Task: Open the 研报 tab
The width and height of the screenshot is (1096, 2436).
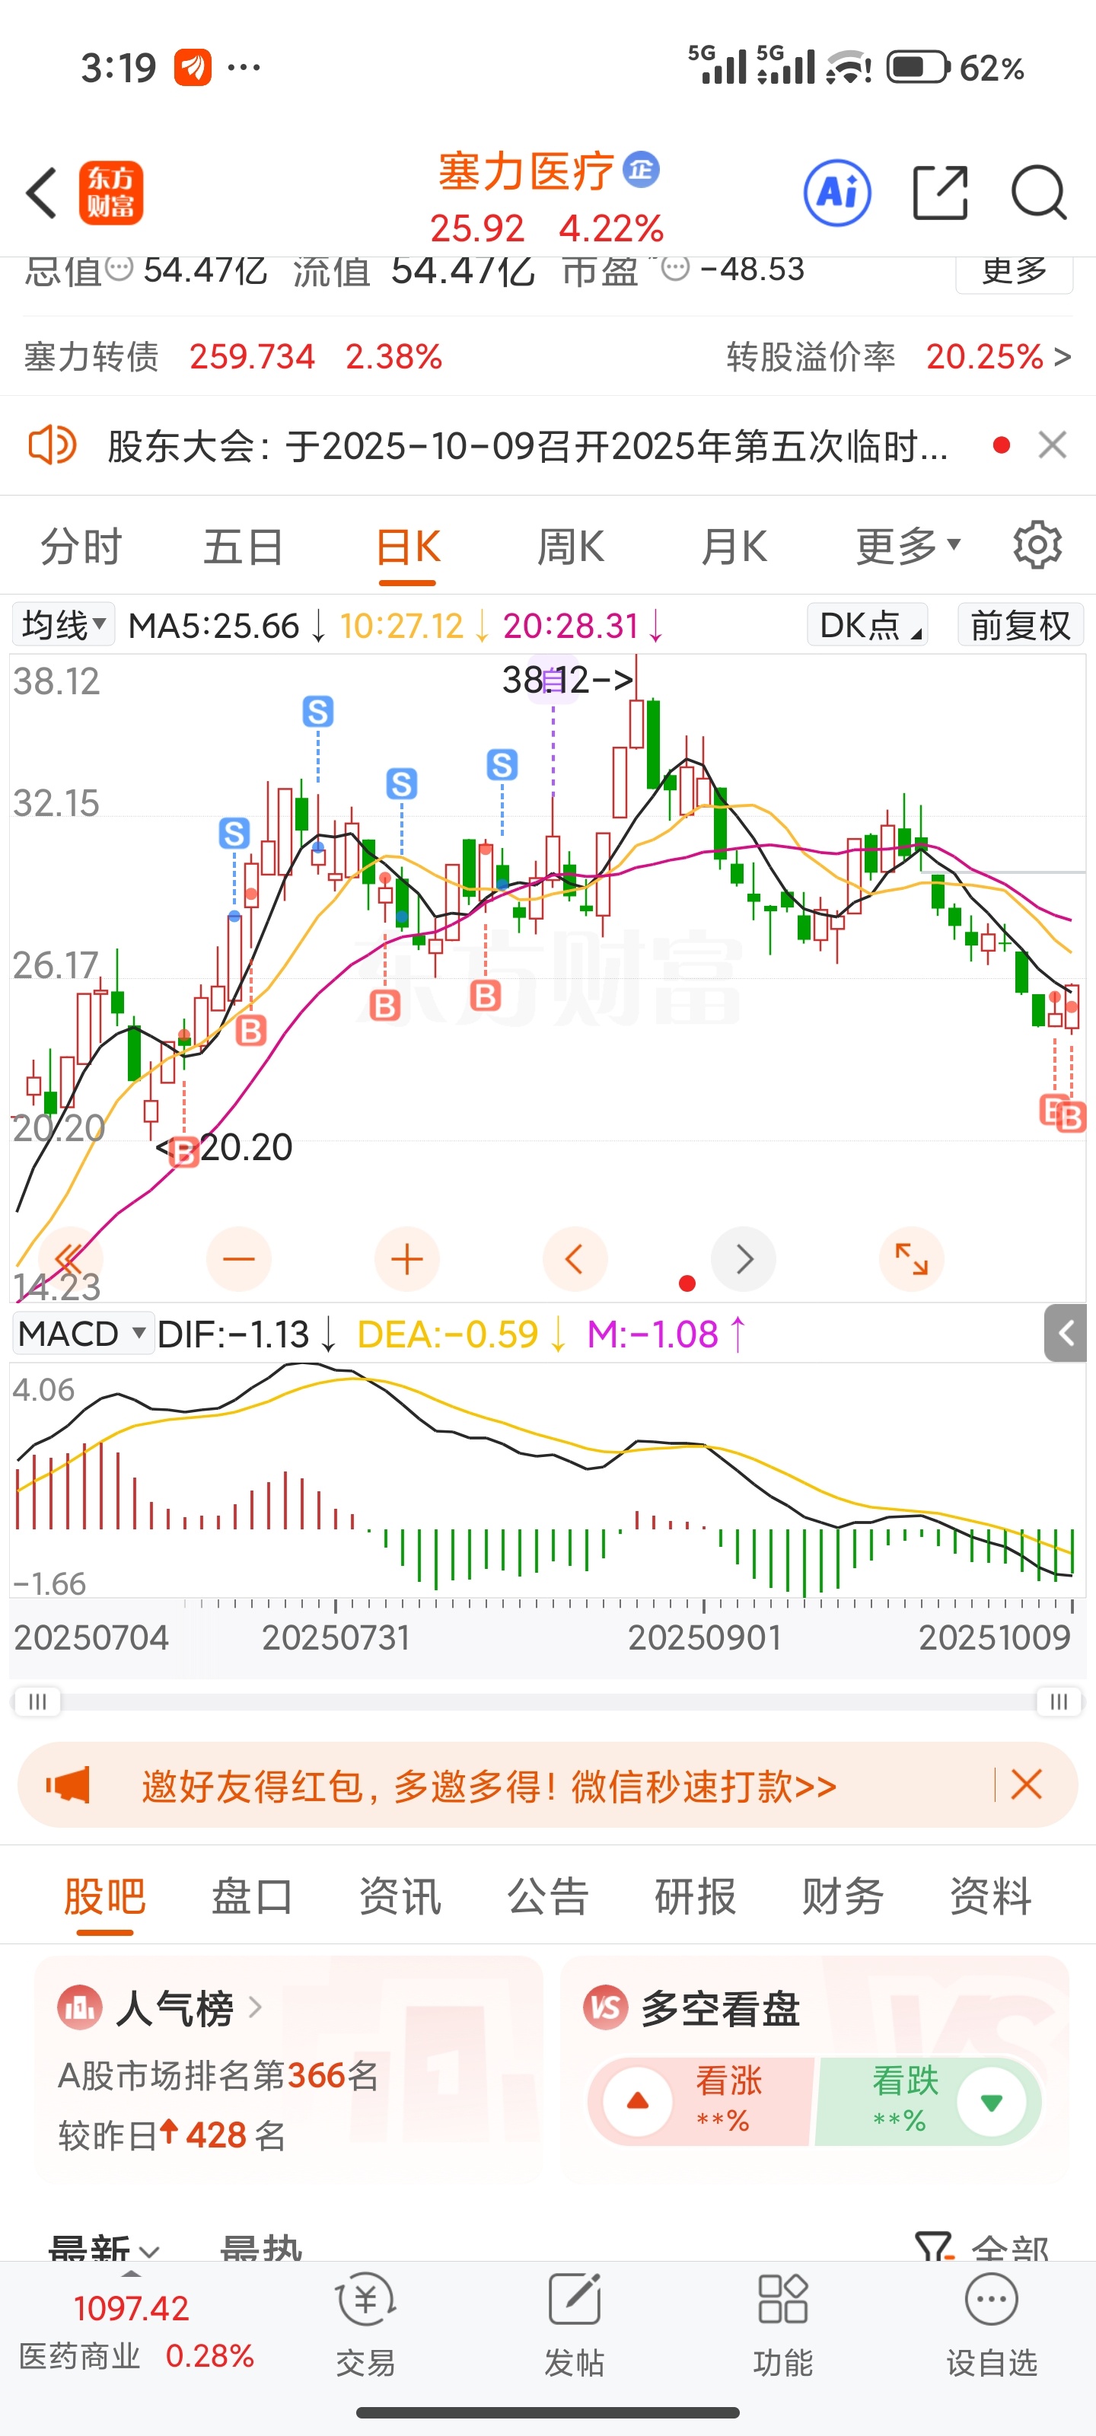Action: click(x=695, y=1896)
